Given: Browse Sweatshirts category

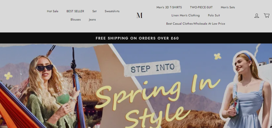Looking at the screenshot, I should [x=112, y=11].
